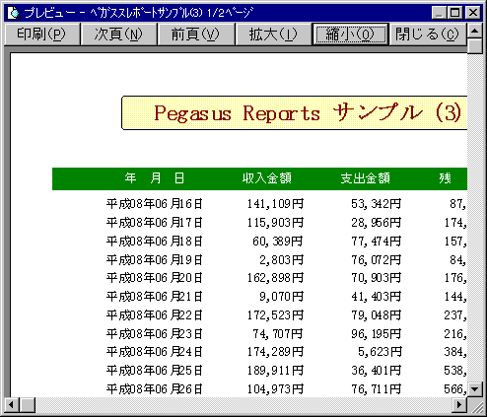Click the horizontal scrollbar thumb

coord(28,404)
